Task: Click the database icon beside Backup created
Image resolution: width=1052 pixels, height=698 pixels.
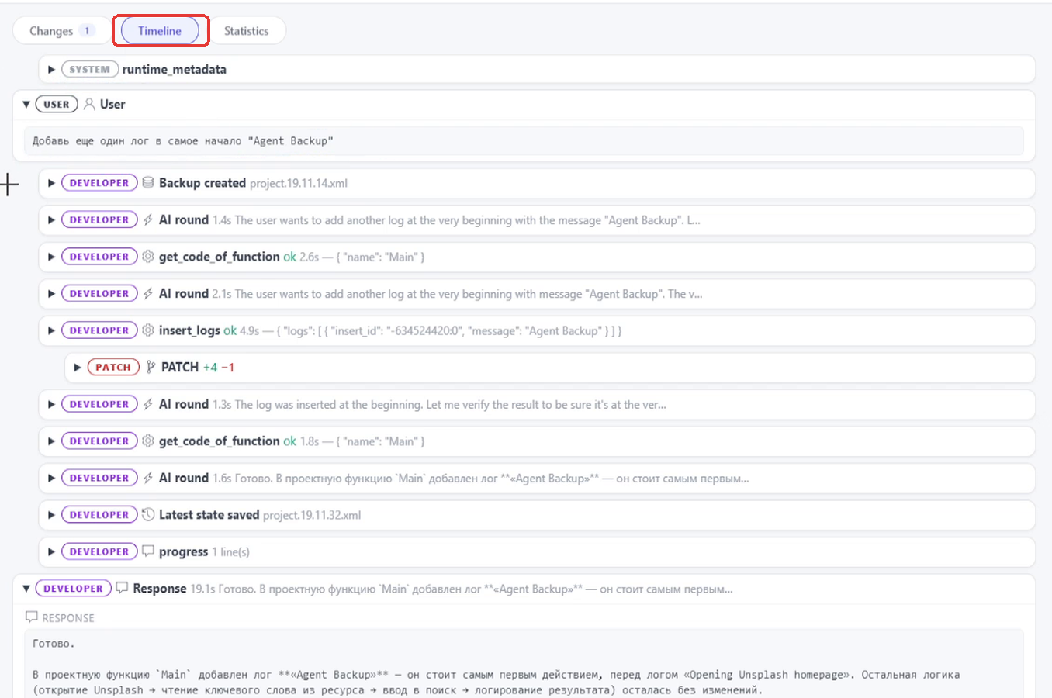Action: tap(148, 183)
